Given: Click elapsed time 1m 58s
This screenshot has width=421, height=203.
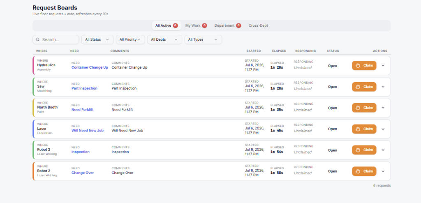Looking at the screenshot, I should (x=277, y=173).
